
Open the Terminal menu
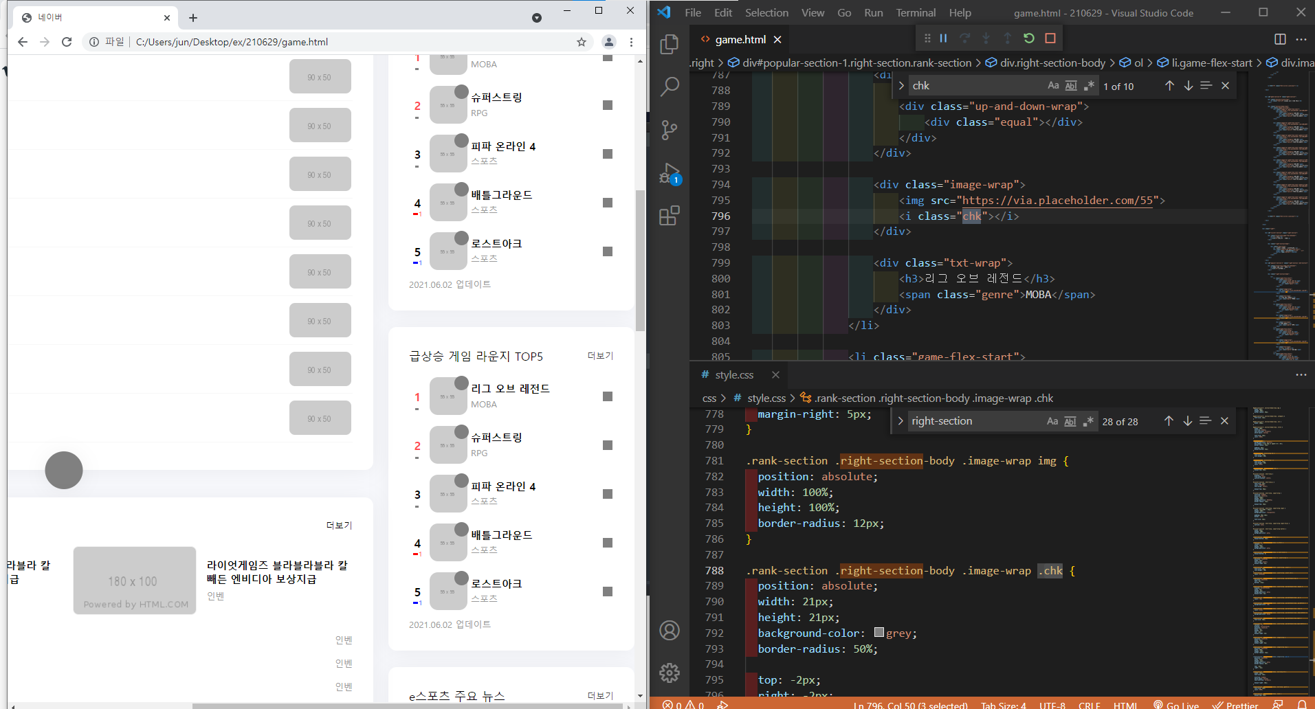click(x=915, y=13)
